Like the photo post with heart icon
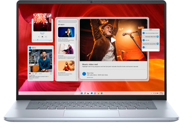This screenshot has height=137, width=196. coord(30,74)
